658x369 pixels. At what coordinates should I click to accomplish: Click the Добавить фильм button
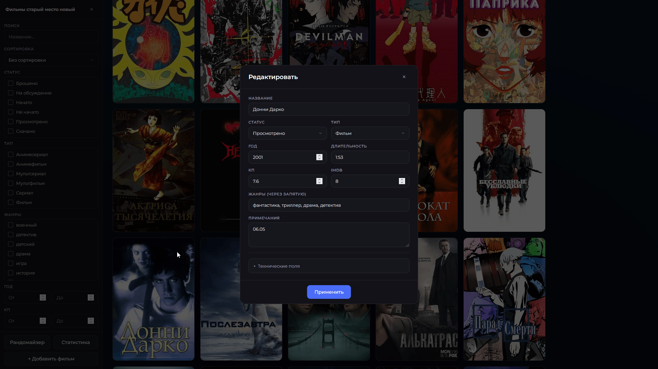[x=51, y=359]
